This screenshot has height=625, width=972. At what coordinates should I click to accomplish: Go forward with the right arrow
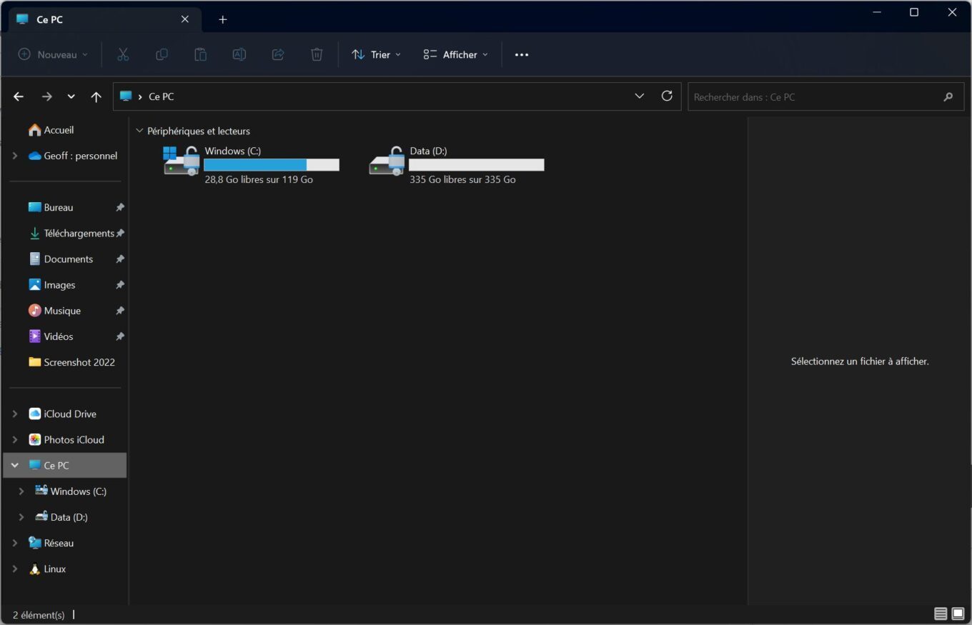46,96
